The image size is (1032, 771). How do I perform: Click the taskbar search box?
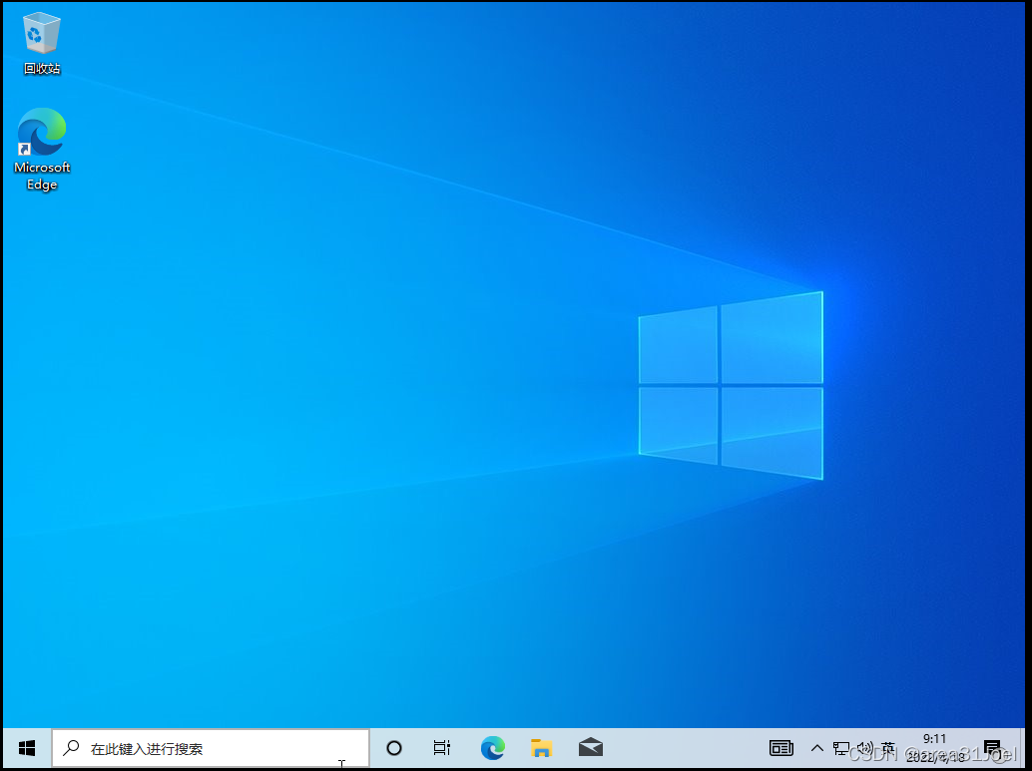pyautogui.click(x=211, y=748)
